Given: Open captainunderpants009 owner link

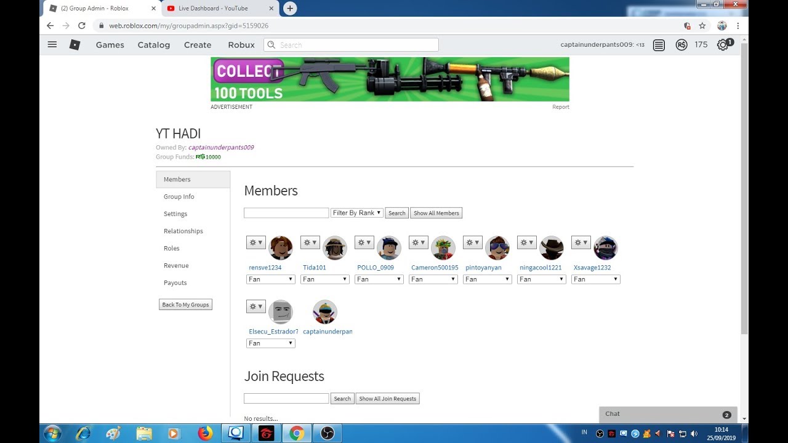Looking at the screenshot, I should click(221, 148).
